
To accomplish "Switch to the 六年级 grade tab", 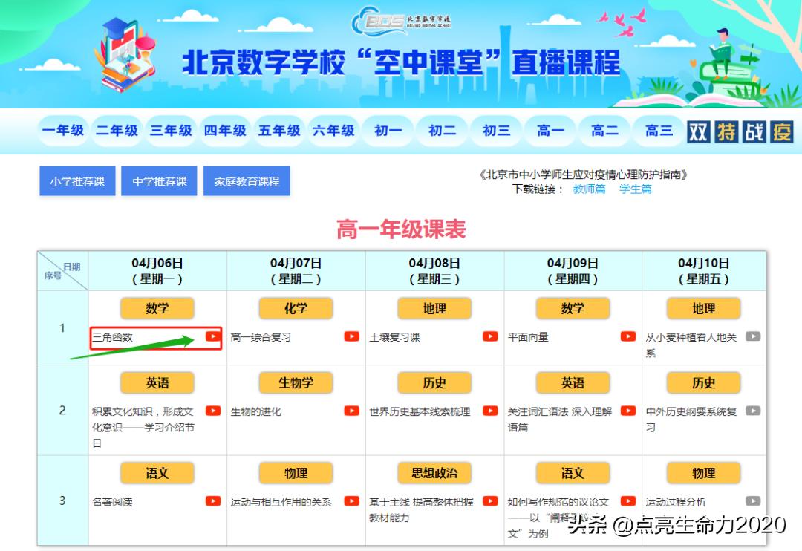I will coord(333,131).
